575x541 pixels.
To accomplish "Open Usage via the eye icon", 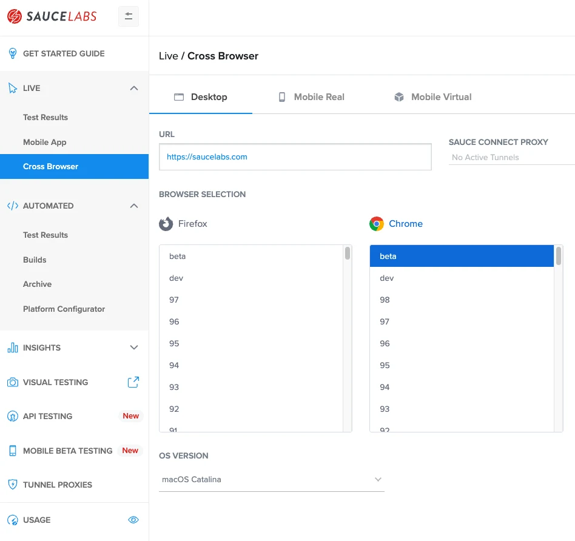I will point(133,520).
